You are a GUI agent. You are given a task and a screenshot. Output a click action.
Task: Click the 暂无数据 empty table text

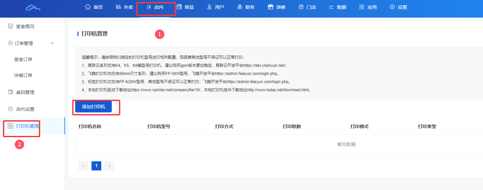[x=346, y=144]
